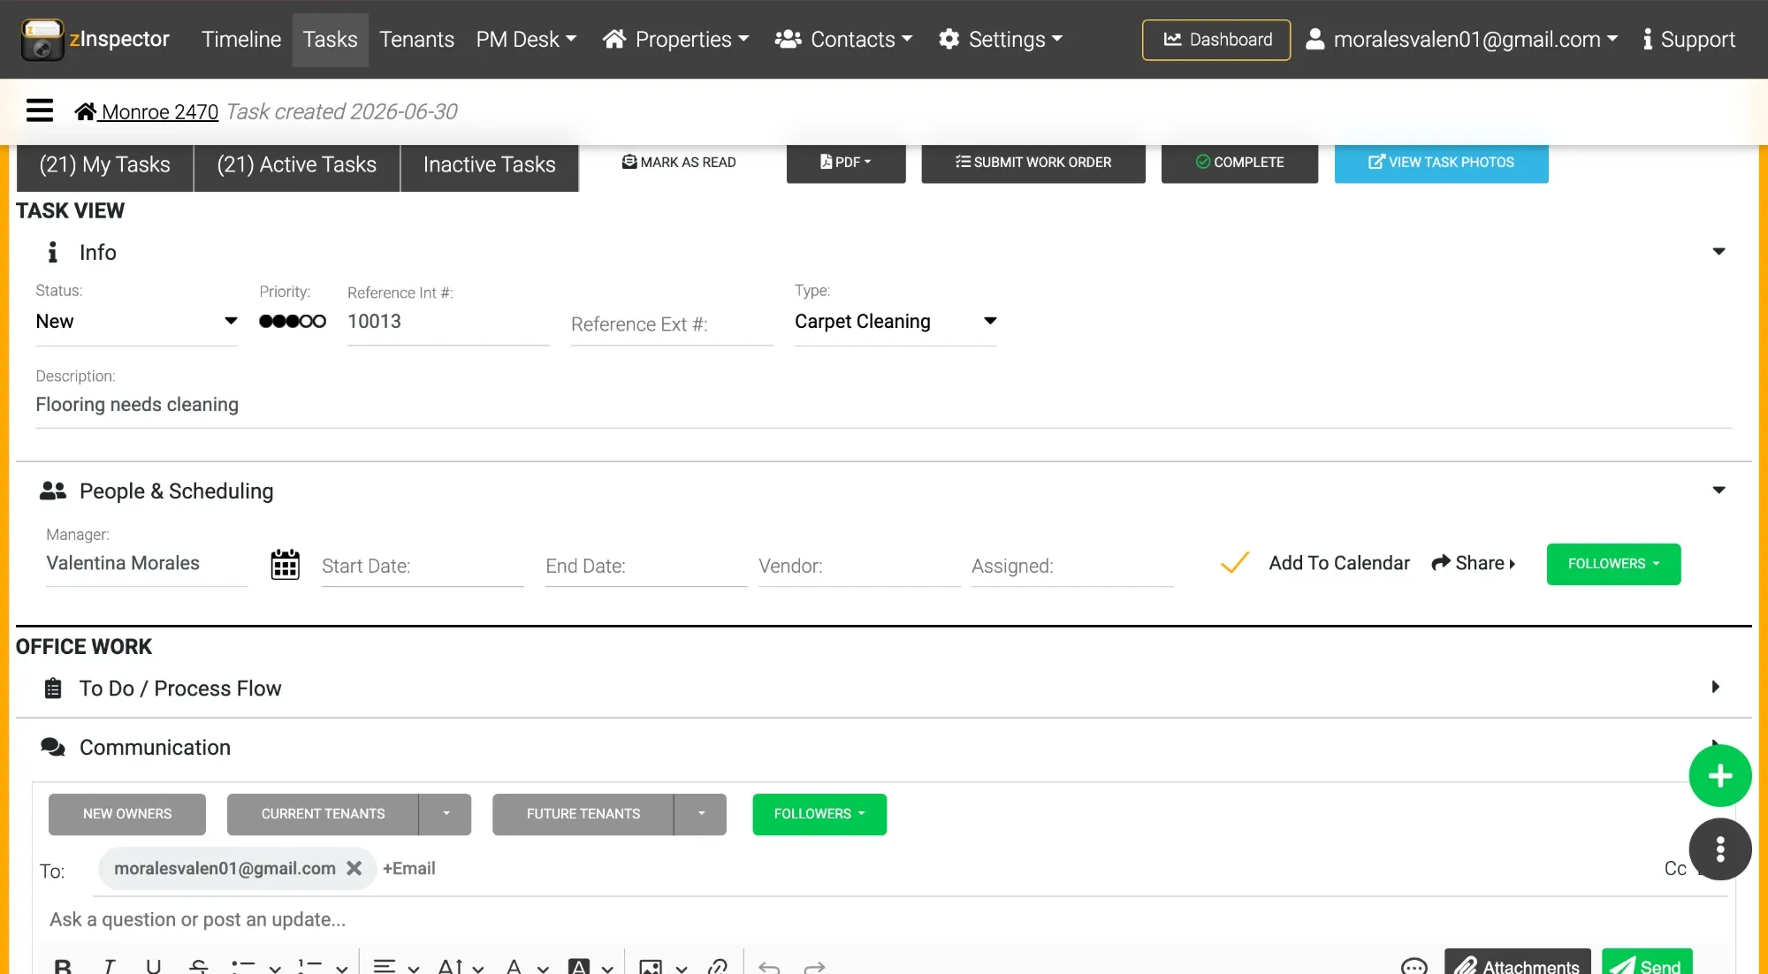Viewport: 1768px width, 974px height.
Task: Mark task Complete
Action: pos(1239,163)
